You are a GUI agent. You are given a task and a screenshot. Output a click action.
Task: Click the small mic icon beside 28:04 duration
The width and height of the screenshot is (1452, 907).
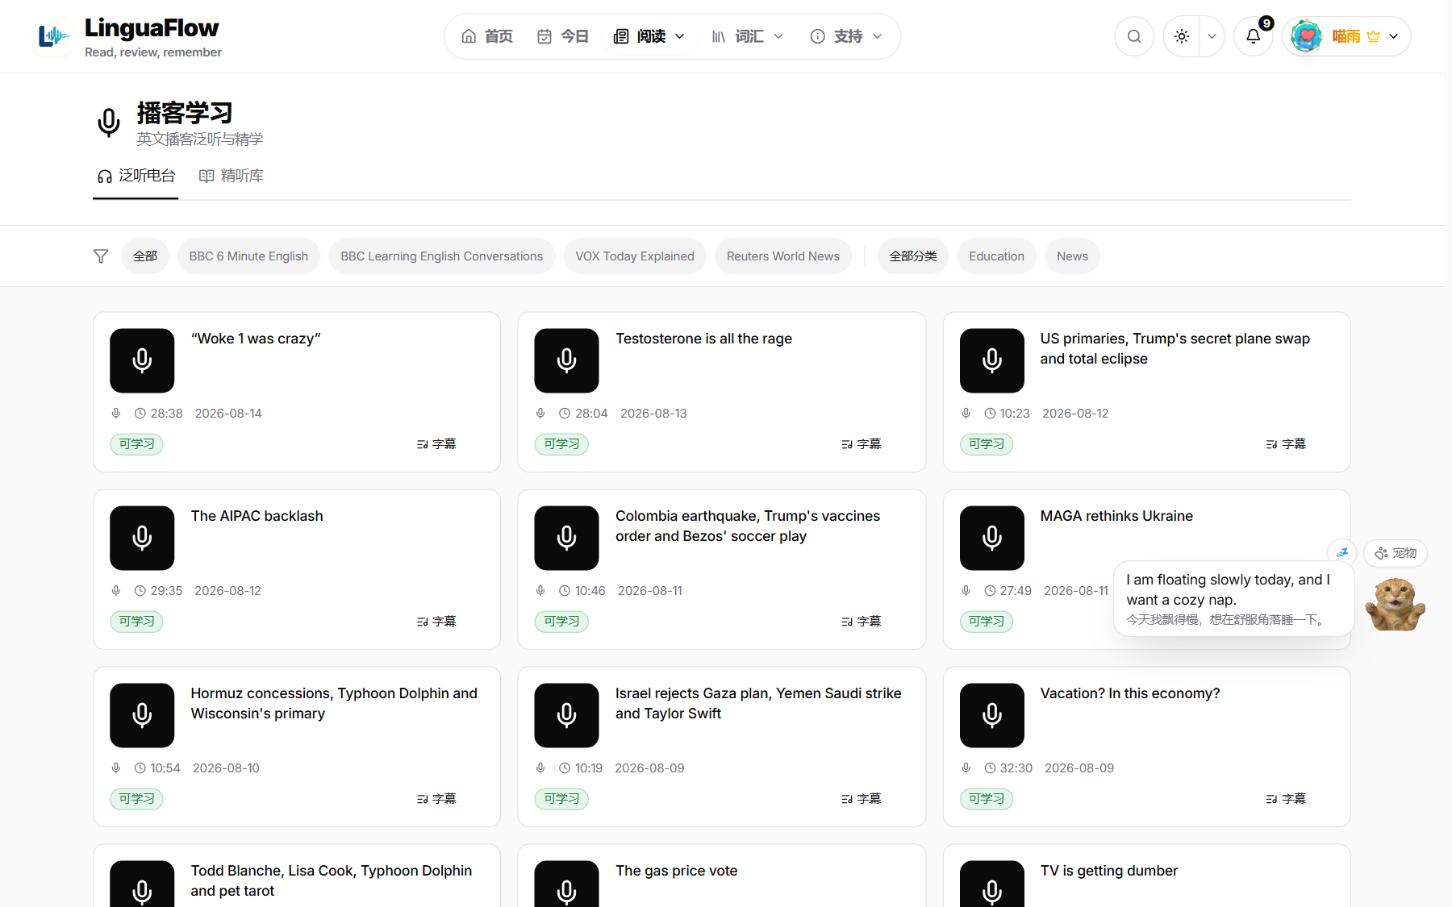(540, 414)
